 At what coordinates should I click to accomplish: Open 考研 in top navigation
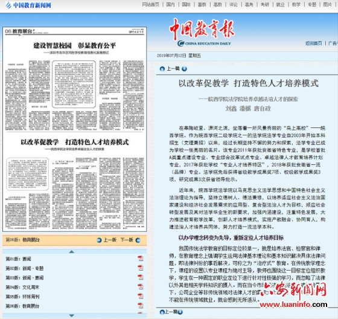265,5
